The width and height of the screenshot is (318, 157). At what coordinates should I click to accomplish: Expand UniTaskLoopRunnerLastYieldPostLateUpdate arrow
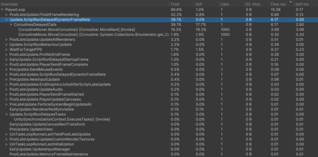click(x=6, y=134)
